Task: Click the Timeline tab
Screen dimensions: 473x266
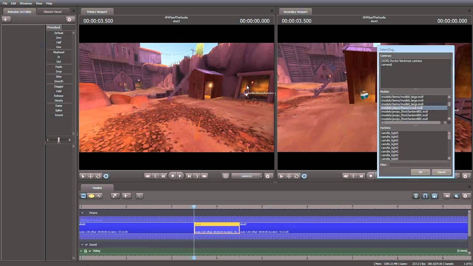Action: click(97, 188)
